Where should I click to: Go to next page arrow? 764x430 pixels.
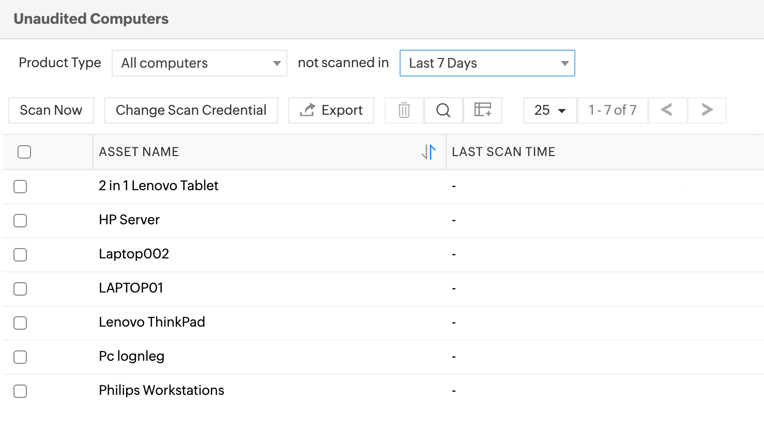(707, 110)
